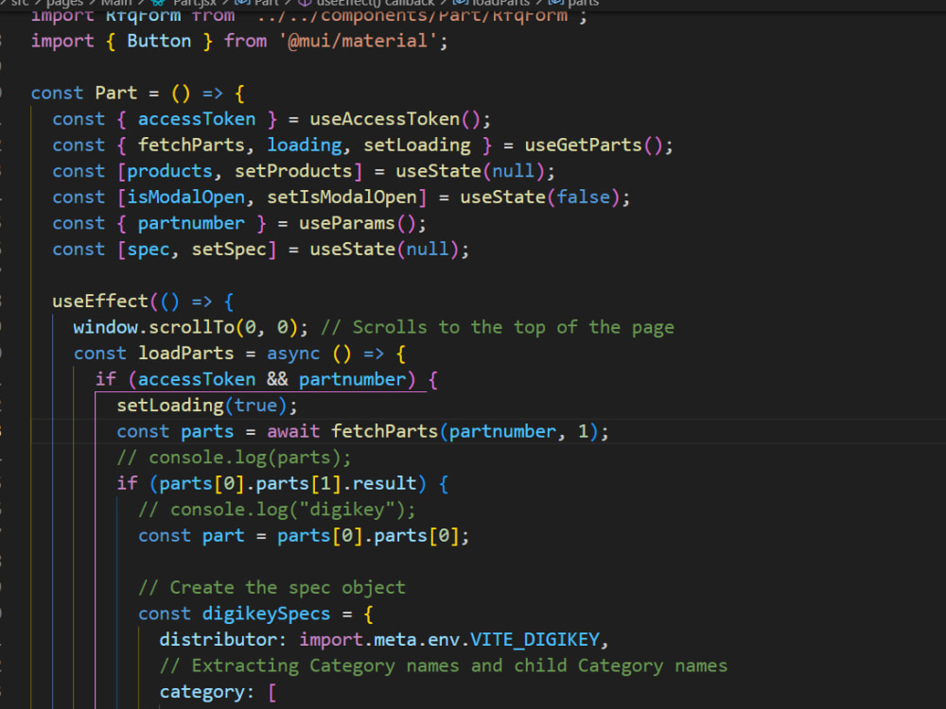Click 'accessToken' in the if condition
Image resolution: width=946 pixels, height=709 pixels.
click(x=197, y=379)
